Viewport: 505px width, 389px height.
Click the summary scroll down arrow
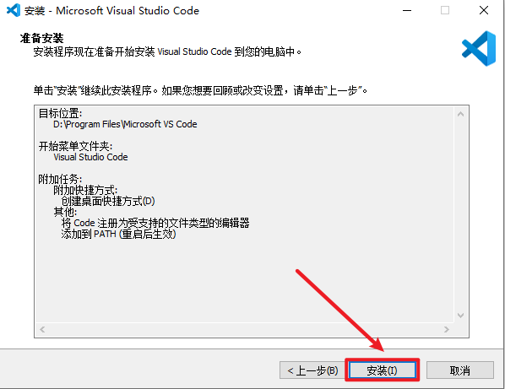[x=460, y=316]
